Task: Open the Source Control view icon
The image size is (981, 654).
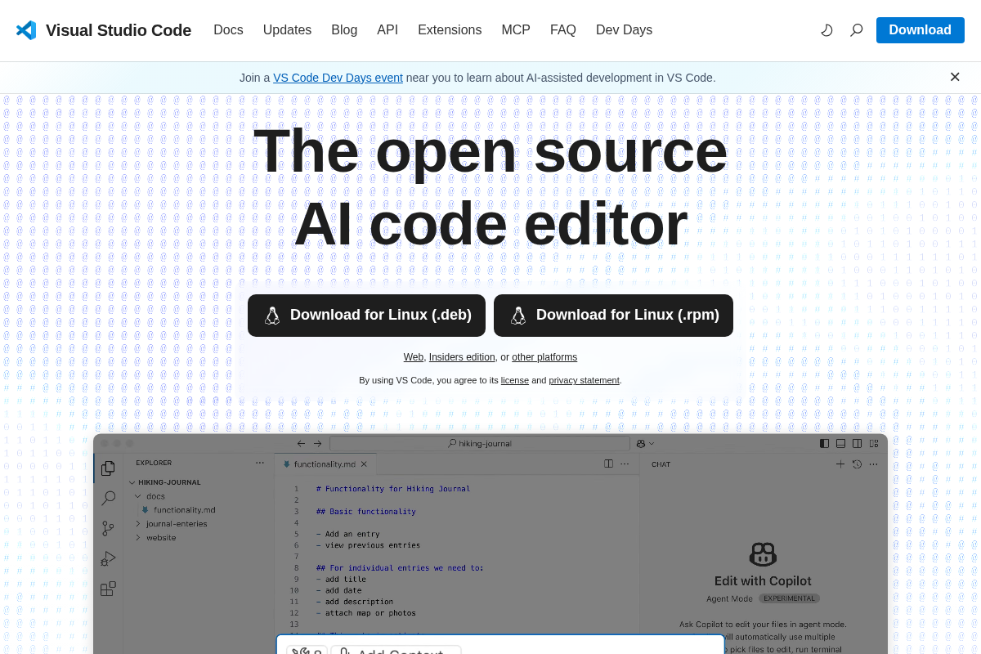Action: [107, 528]
